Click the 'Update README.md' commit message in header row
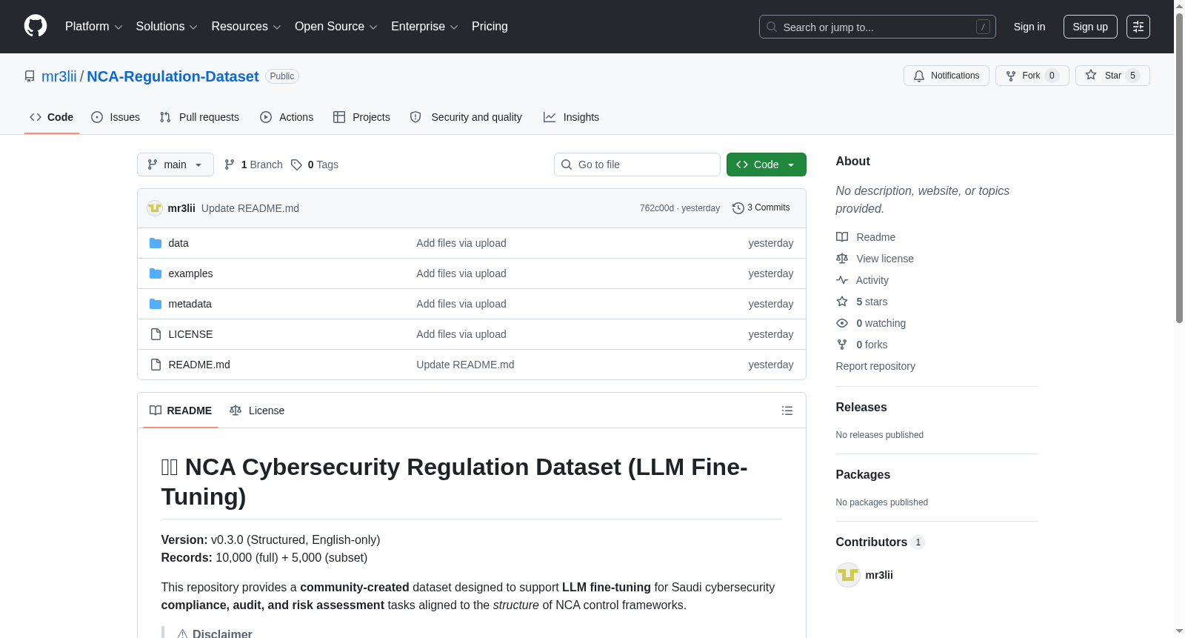This screenshot has width=1185, height=638. point(250,208)
